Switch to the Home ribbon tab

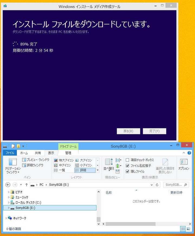[x=24, y=153]
